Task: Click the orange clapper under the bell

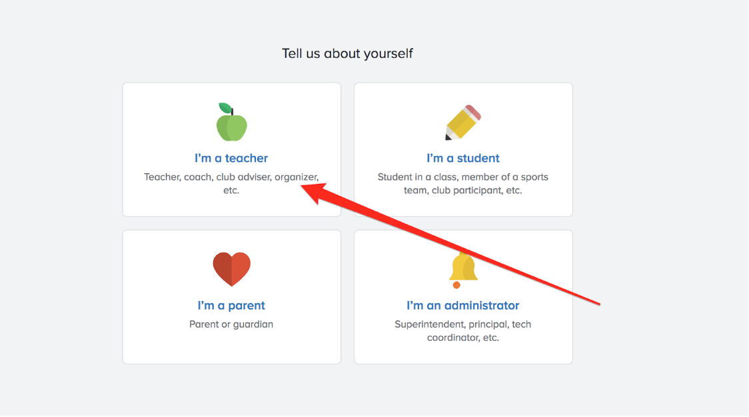Action: 456,285
